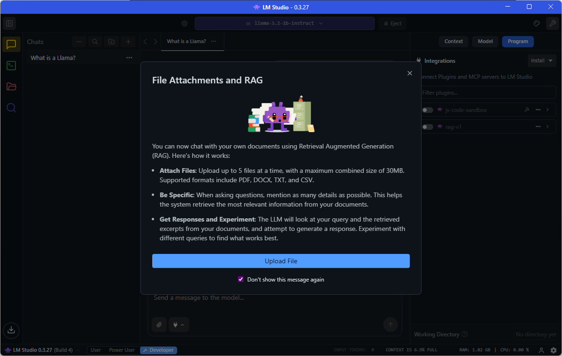The width and height of the screenshot is (562, 356).
Task: Open the llama-3.2-1b-instruct model selector
Action: coord(284,23)
